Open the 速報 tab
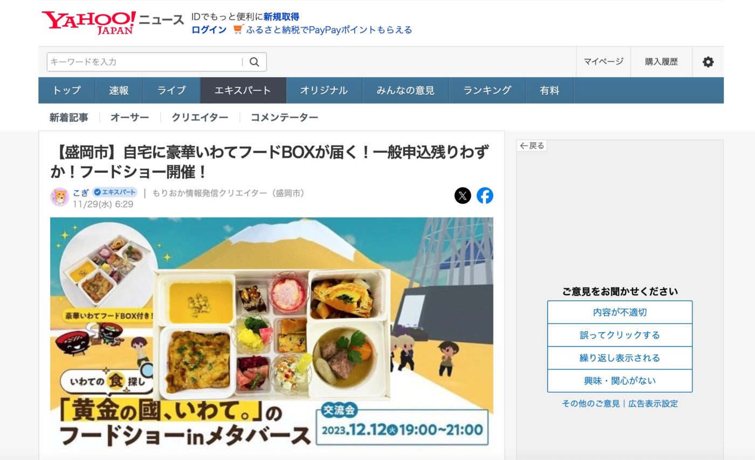 (x=119, y=91)
